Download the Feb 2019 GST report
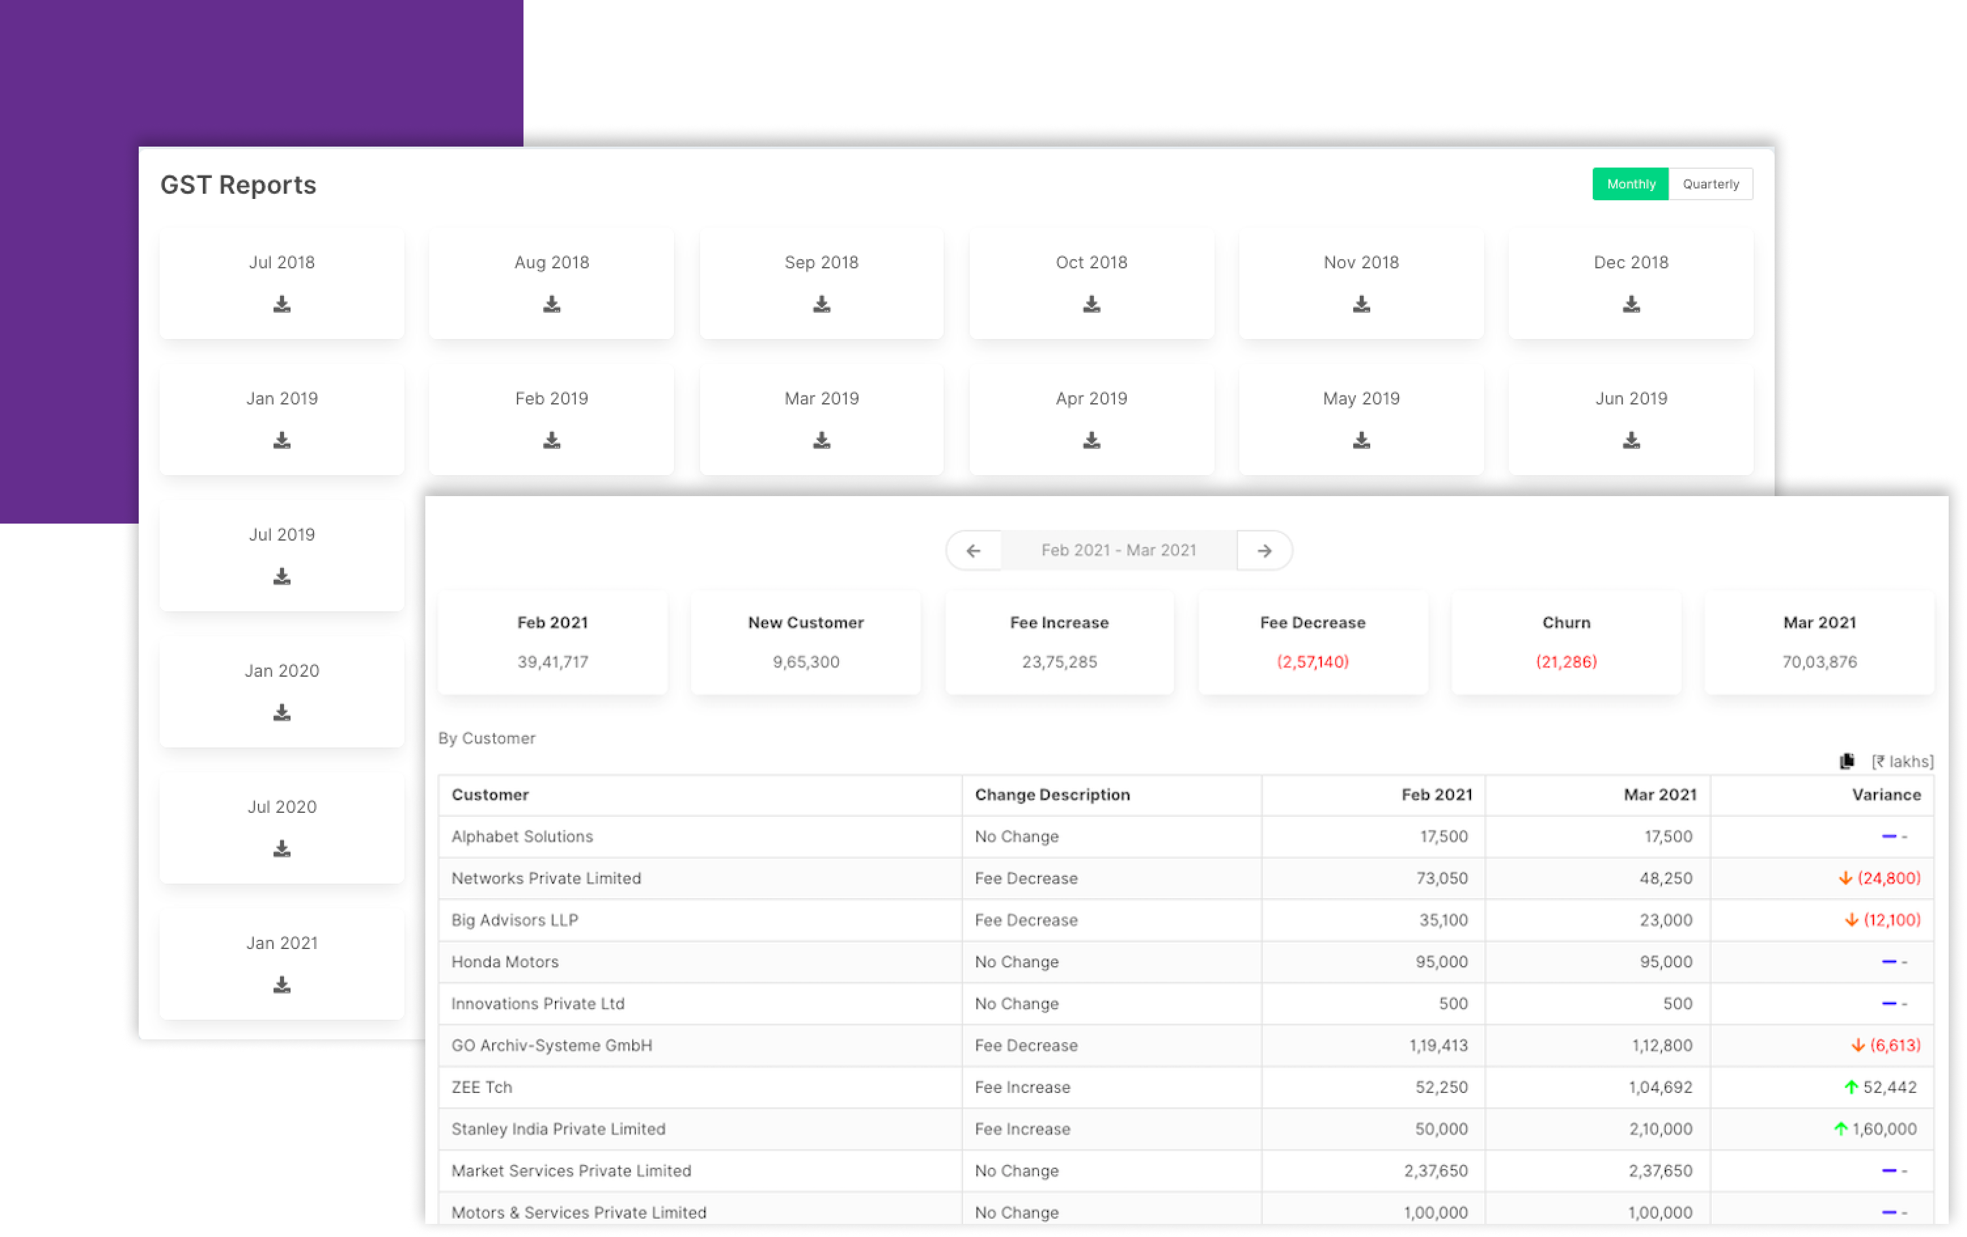 coord(552,441)
